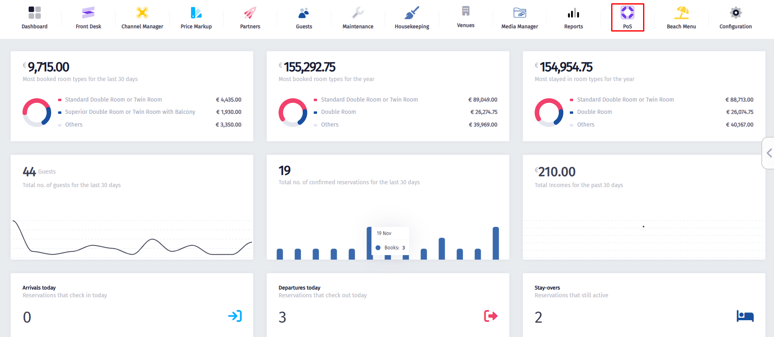Click the departures check-out icon
This screenshot has width=774, height=337.
click(491, 316)
